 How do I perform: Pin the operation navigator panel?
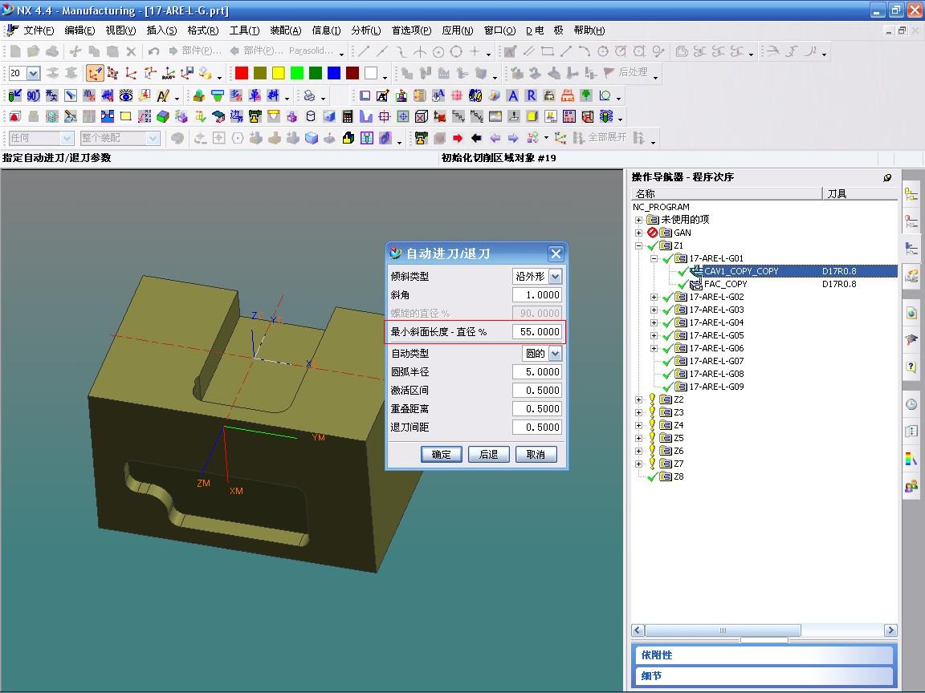tap(887, 177)
